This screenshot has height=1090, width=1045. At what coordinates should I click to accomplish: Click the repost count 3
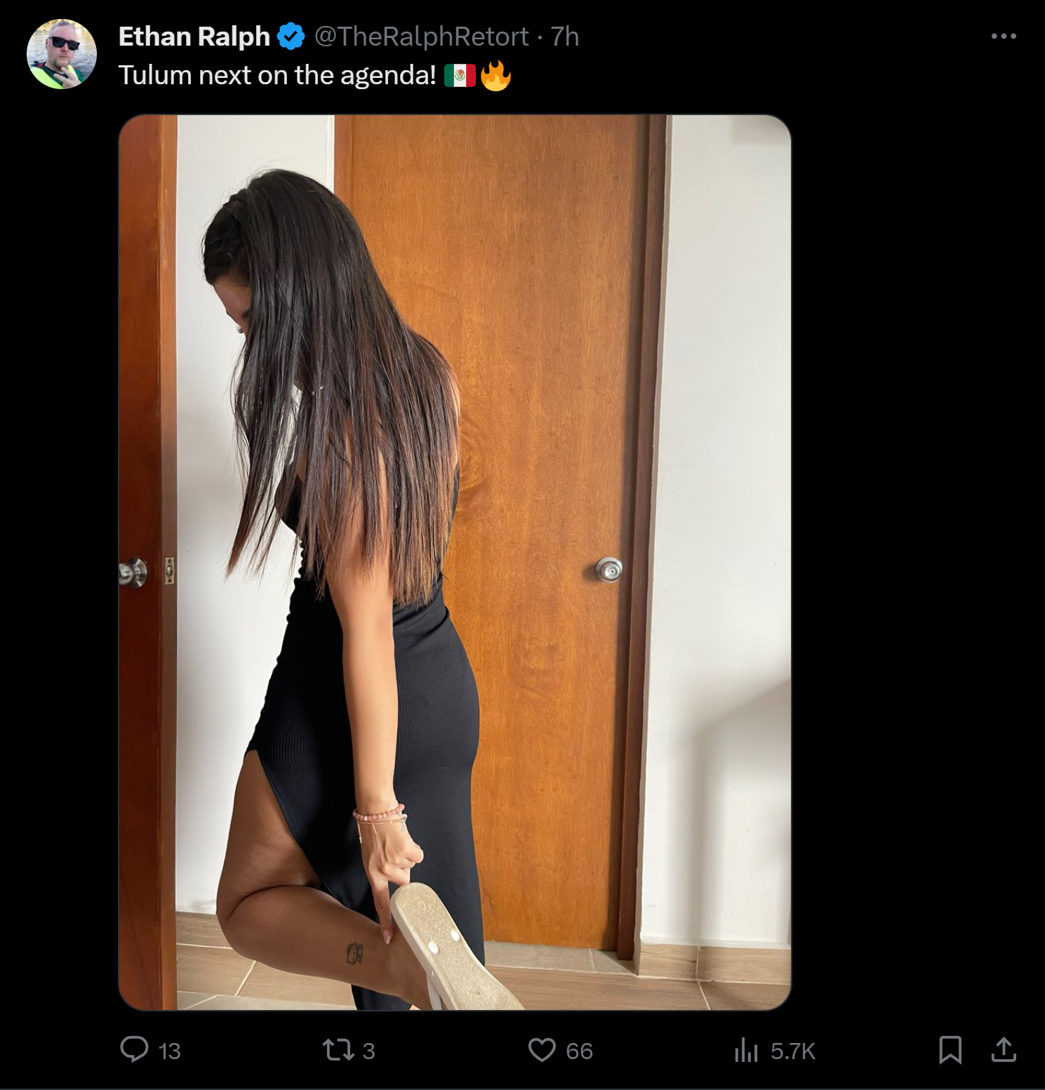[x=368, y=1051]
